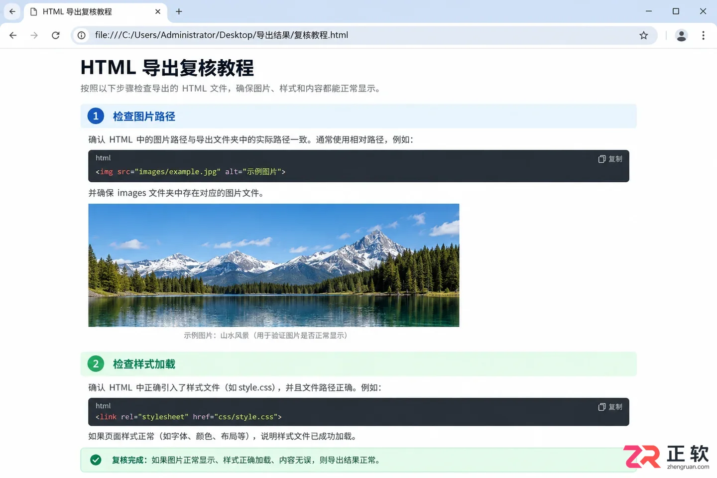This screenshot has width=717, height=478.
Task: Open the Chrome three-dot menu
Action: pyautogui.click(x=703, y=35)
